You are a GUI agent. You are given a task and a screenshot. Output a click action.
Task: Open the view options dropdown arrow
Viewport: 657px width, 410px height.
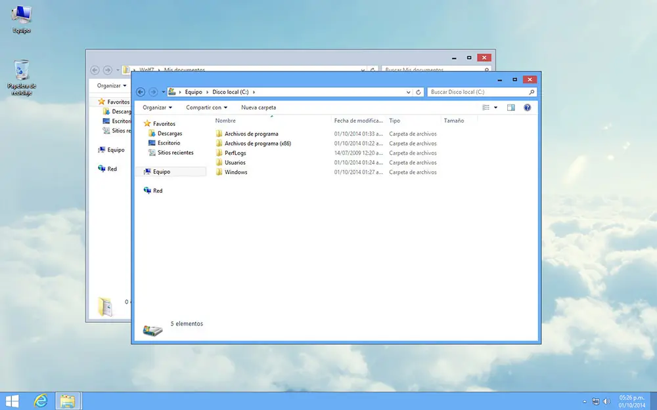[x=495, y=108]
